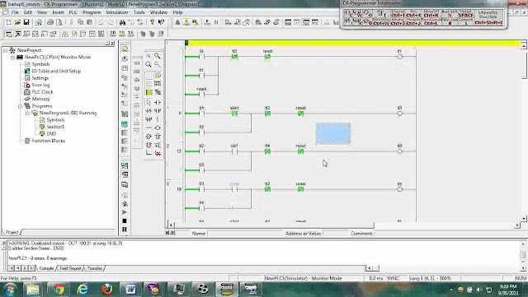Open IO Table and Unit Setup
Screen dimensions: 528x297
tap(56, 72)
